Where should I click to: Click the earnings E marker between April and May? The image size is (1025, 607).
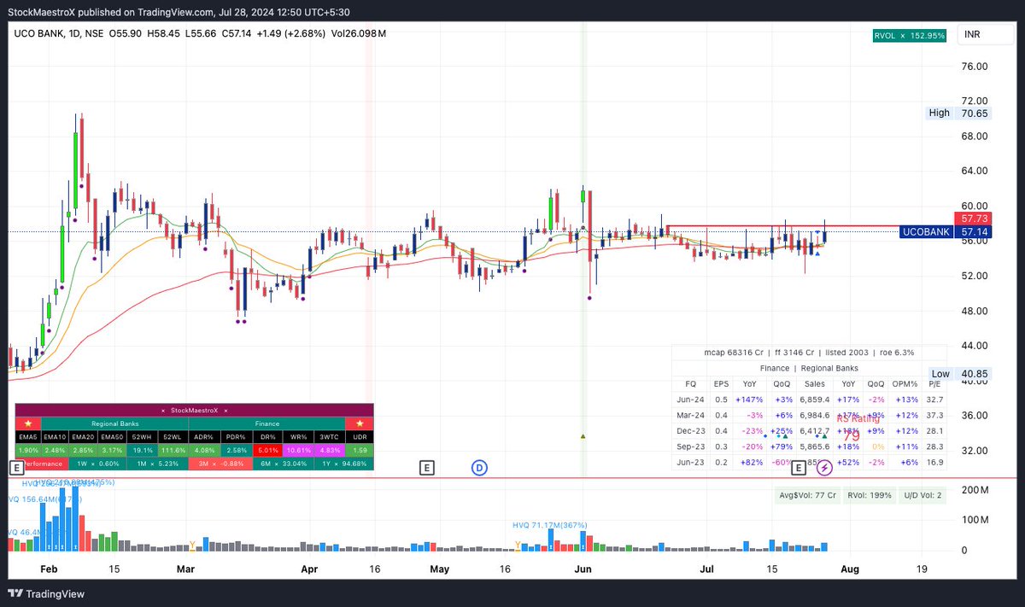tap(427, 467)
